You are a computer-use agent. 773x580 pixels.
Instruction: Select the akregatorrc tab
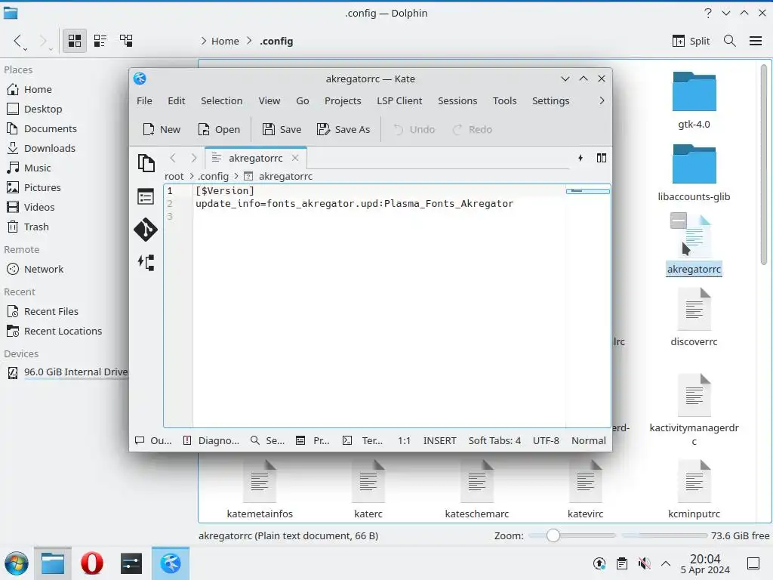tap(255, 158)
